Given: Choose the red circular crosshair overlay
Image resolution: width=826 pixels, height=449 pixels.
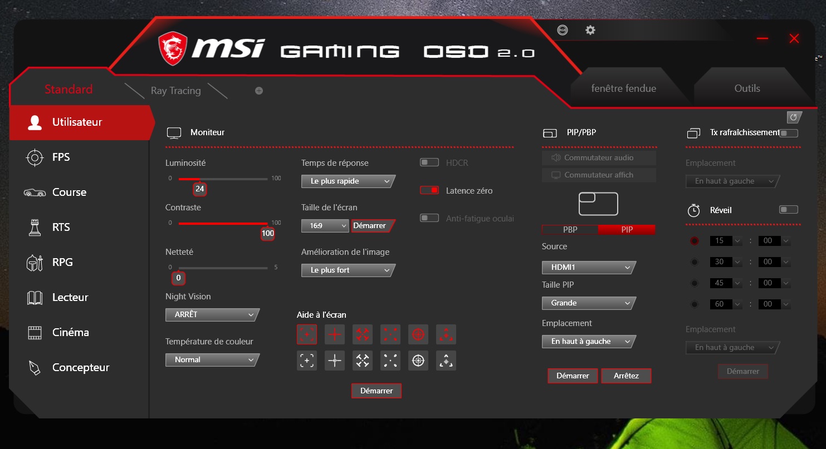Looking at the screenshot, I should 418,334.
